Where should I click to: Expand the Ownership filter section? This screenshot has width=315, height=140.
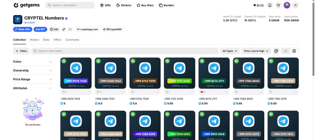tap(33, 70)
